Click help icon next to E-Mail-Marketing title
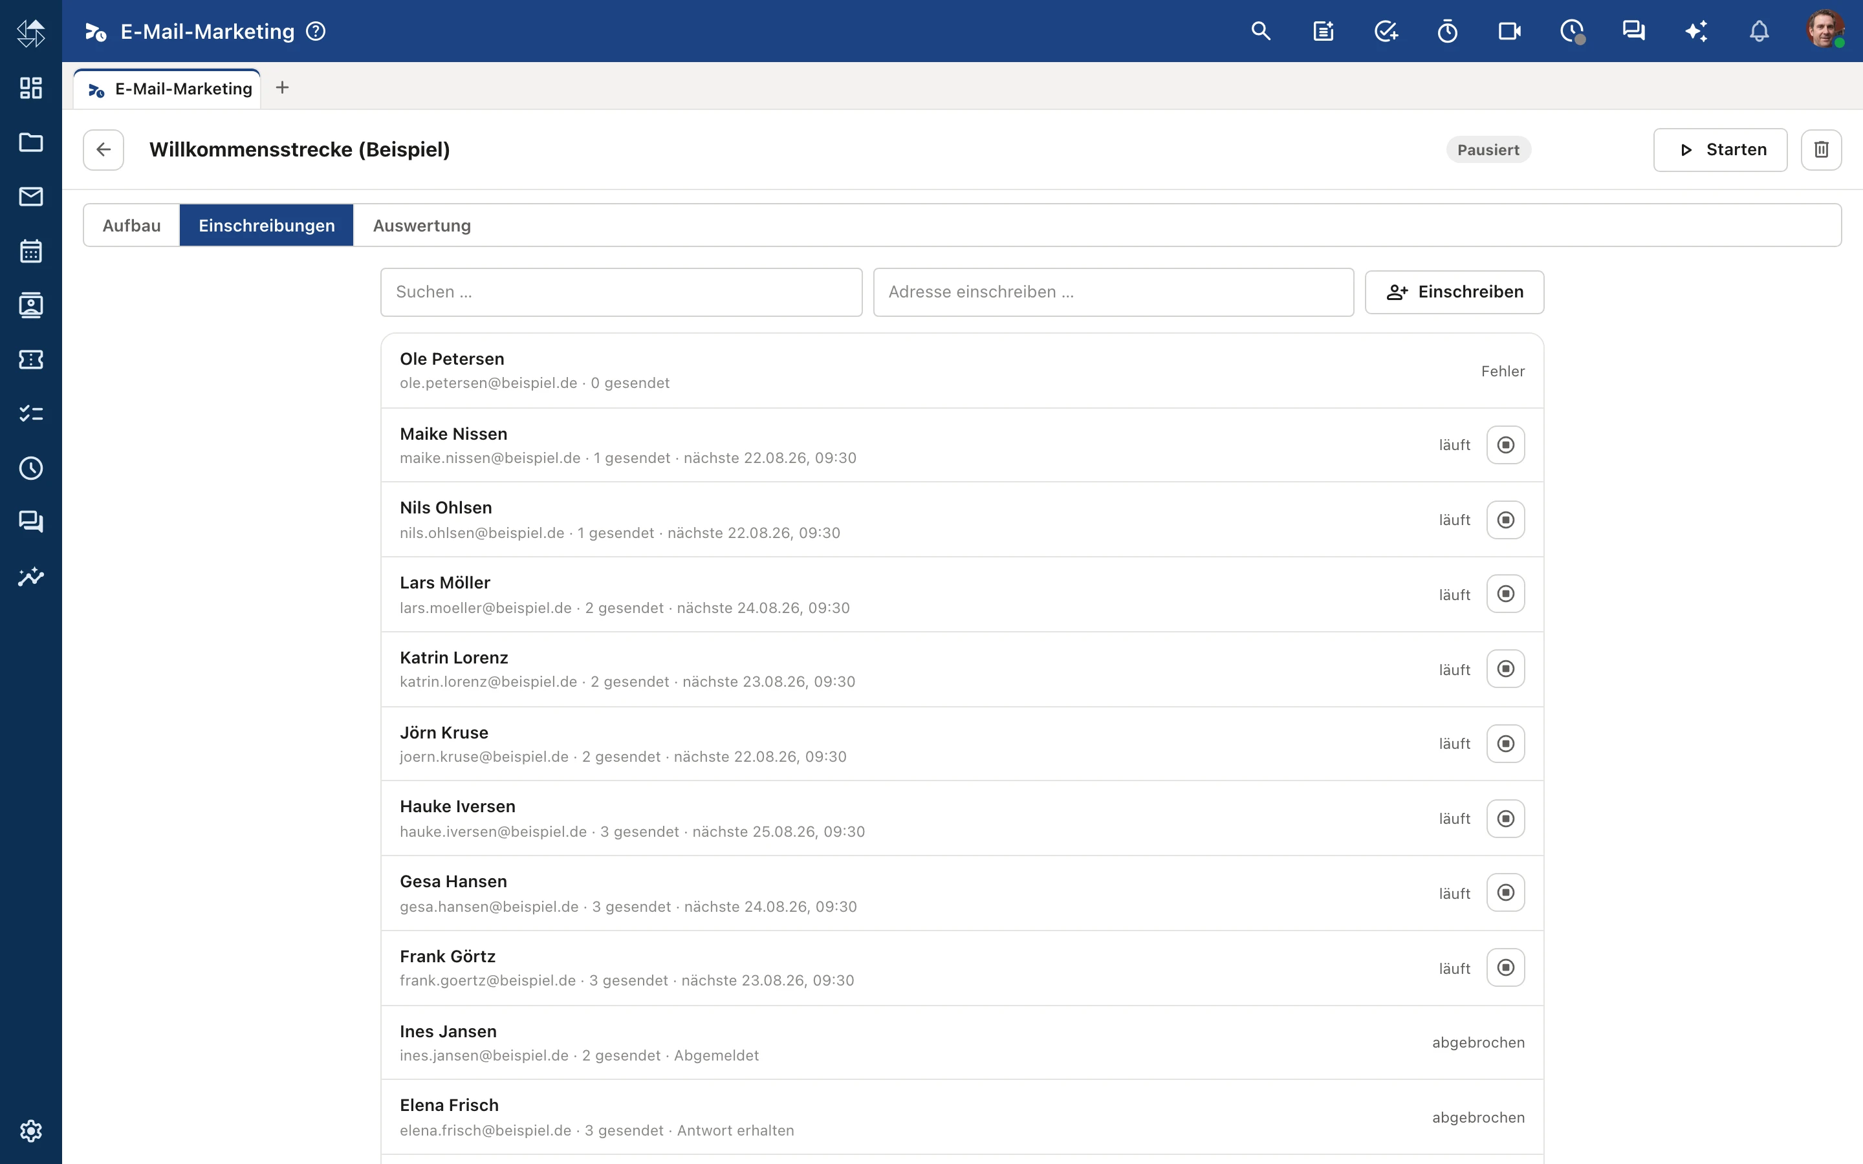This screenshot has width=1863, height=1164. click(x=316, y=31)
